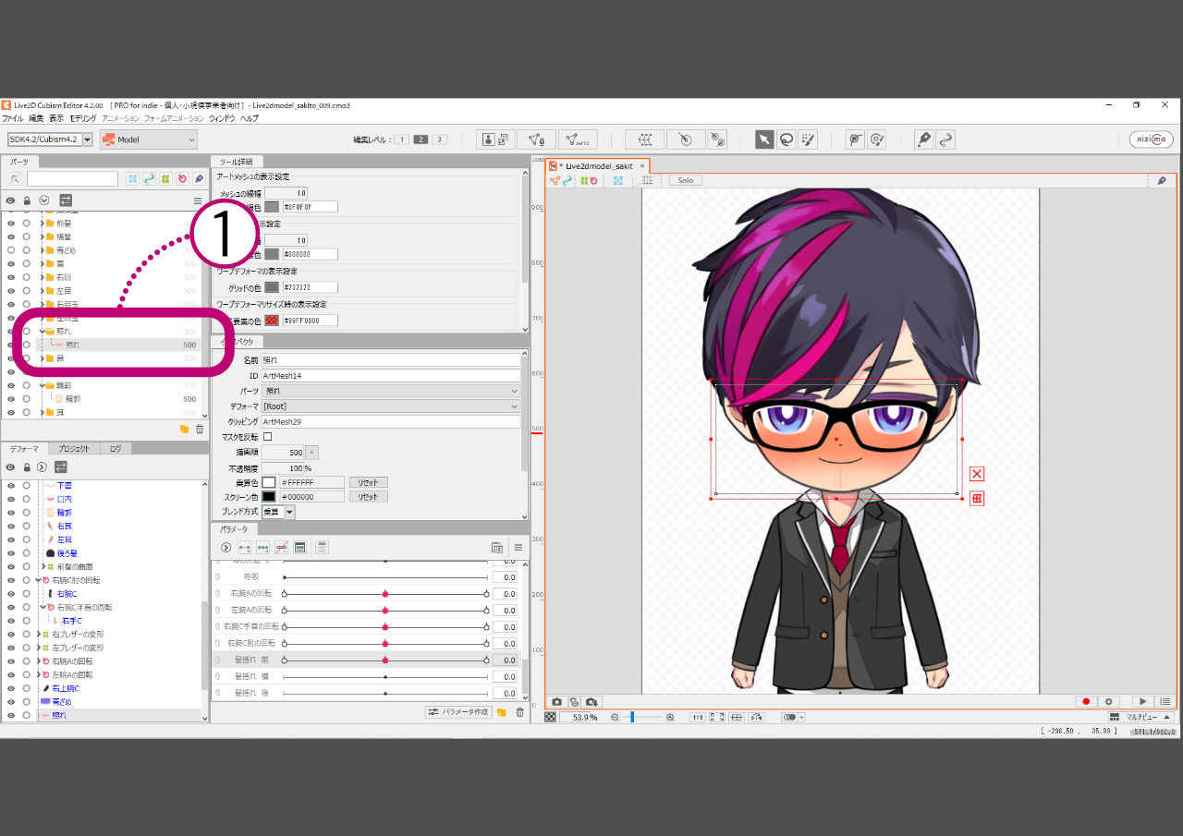
Task: Click the create rotation deformer icon
Action: click(x=685, y=139)
